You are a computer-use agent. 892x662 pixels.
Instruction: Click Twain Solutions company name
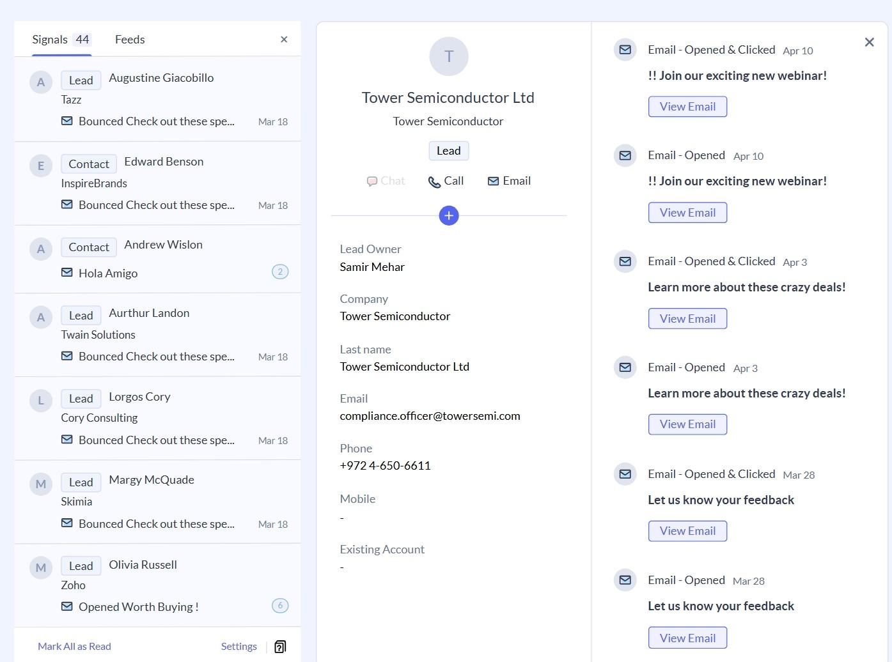click(98, 335)
